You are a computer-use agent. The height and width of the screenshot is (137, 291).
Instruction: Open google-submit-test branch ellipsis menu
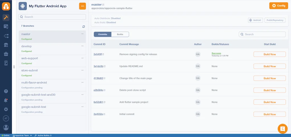(x=82, y=107)
